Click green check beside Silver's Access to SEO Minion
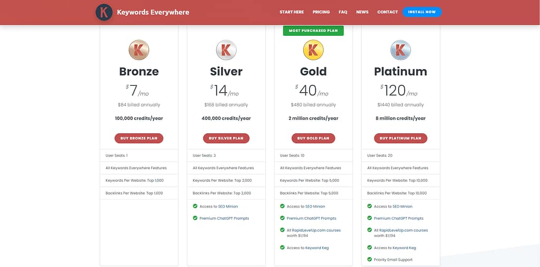 pos(195,206)
